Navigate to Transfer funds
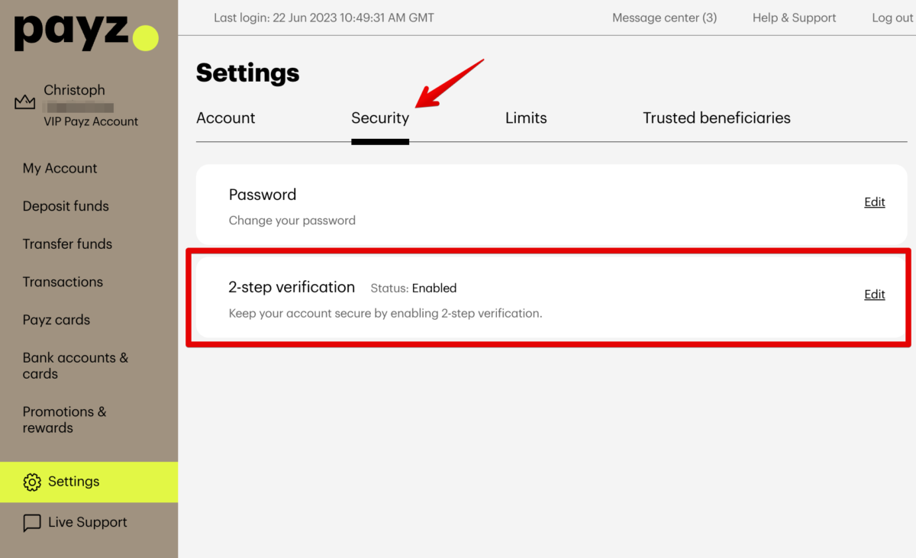Viewport: 916px width, 558px height. click(67, 244)
